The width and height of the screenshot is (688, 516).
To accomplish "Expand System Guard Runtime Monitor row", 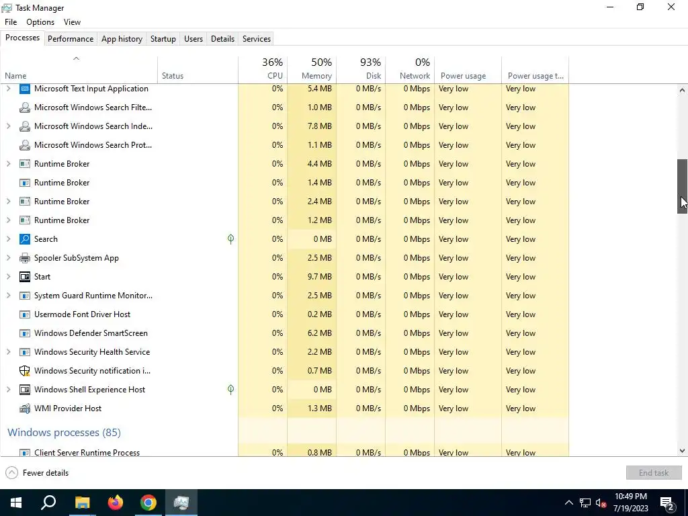I will point(8,296).
